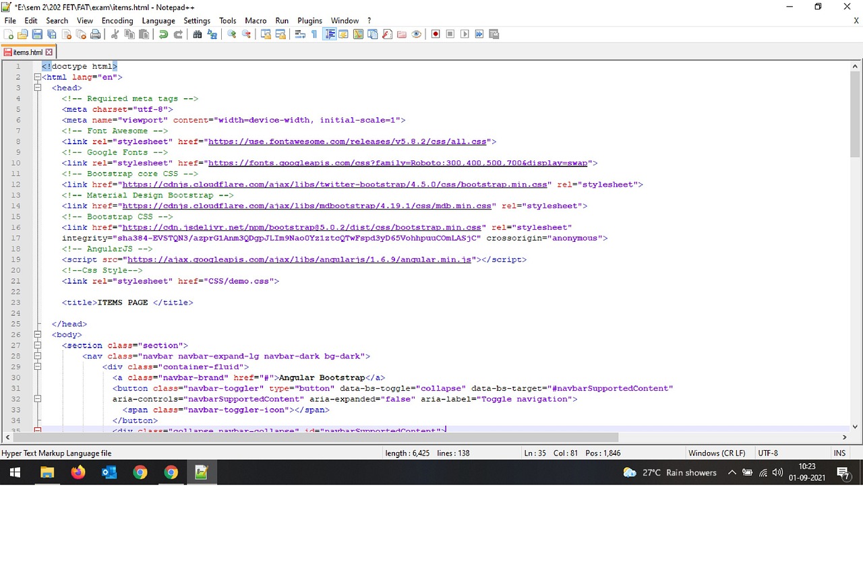This screenshot has width=863, height=572.
Task: Follow the angular.min.js script link
Action: [x=299, y=259]
